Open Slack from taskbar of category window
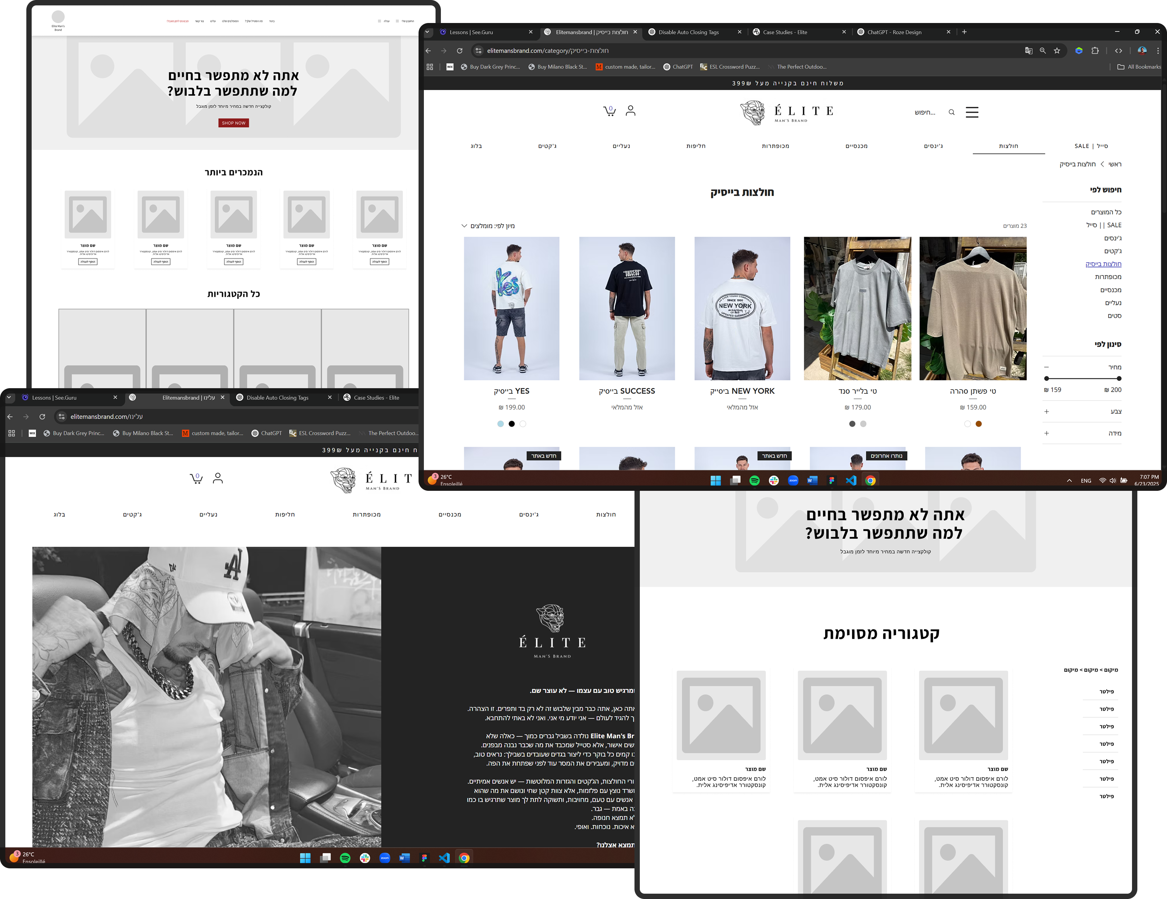This screenshot has width=1167, height=899. pos(774,480)
